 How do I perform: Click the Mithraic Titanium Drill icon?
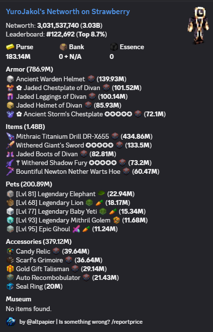pyautogui.click(x=10, y=136)
